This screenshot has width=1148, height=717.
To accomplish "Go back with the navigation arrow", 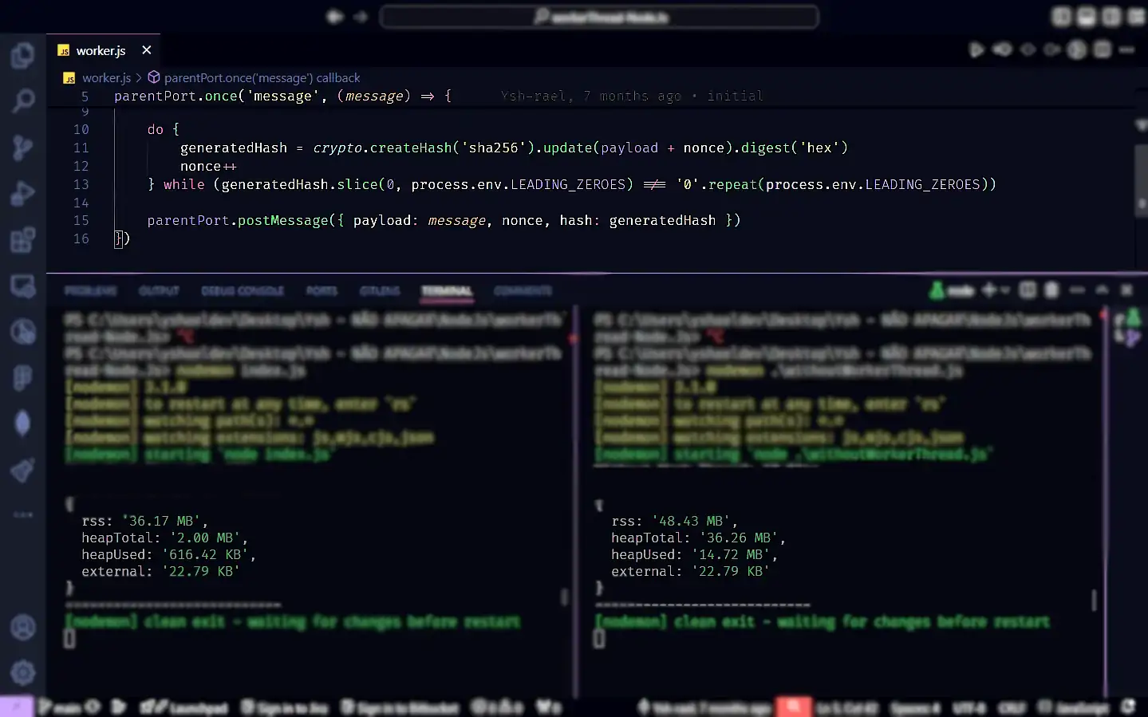I will coord(335,17).
